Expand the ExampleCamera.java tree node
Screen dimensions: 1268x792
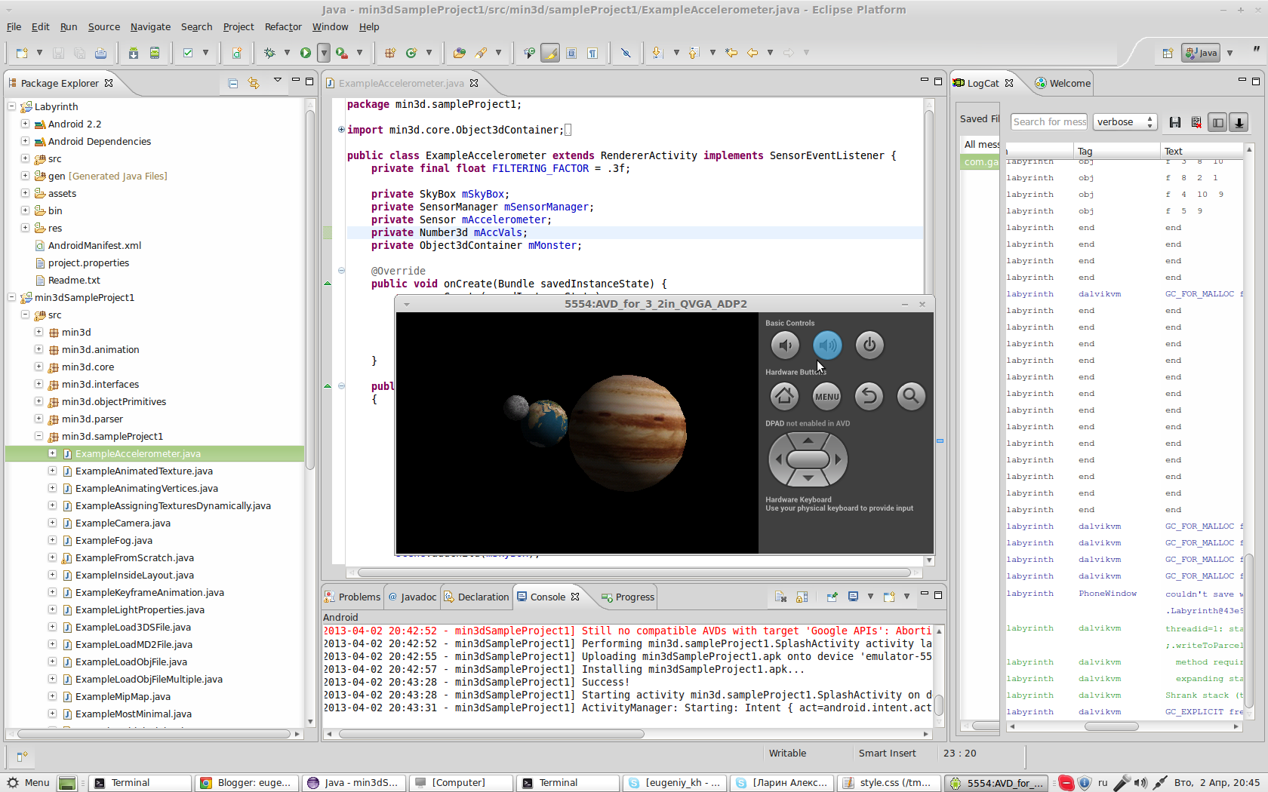click(x=52, y=523)
